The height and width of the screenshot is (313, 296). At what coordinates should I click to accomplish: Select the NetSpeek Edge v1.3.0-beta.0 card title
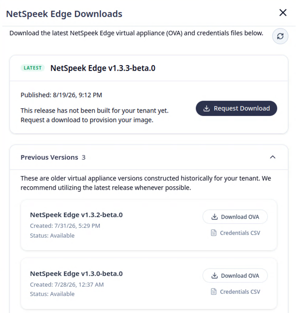click(x=76, y=273)
